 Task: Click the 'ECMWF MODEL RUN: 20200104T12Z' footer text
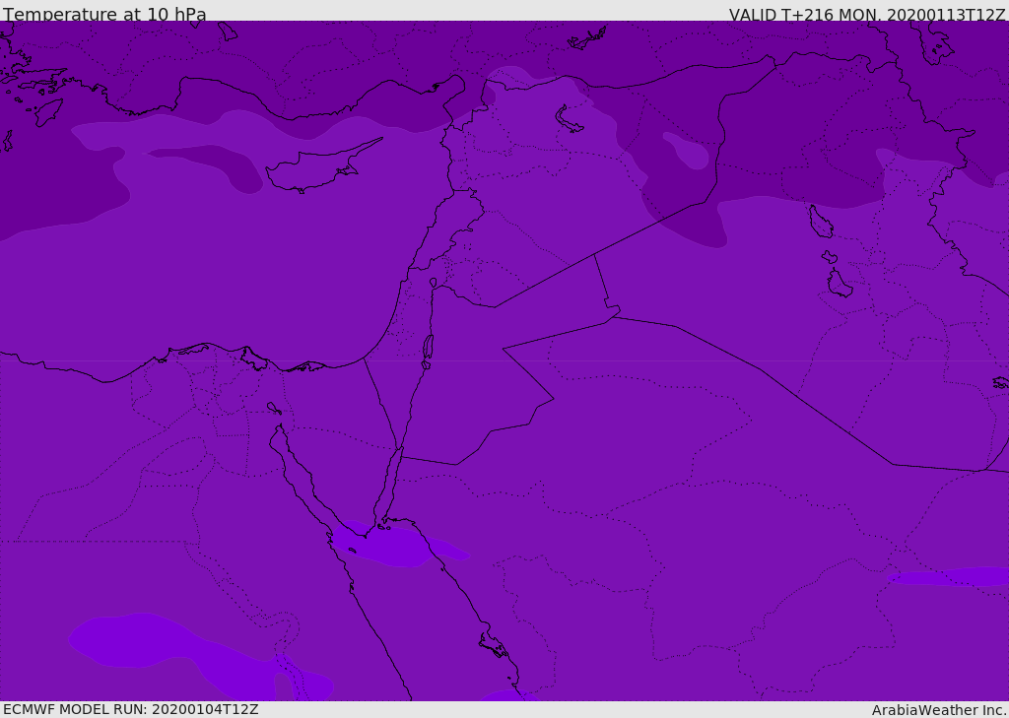pyautogui.click(x=131, y=710)
